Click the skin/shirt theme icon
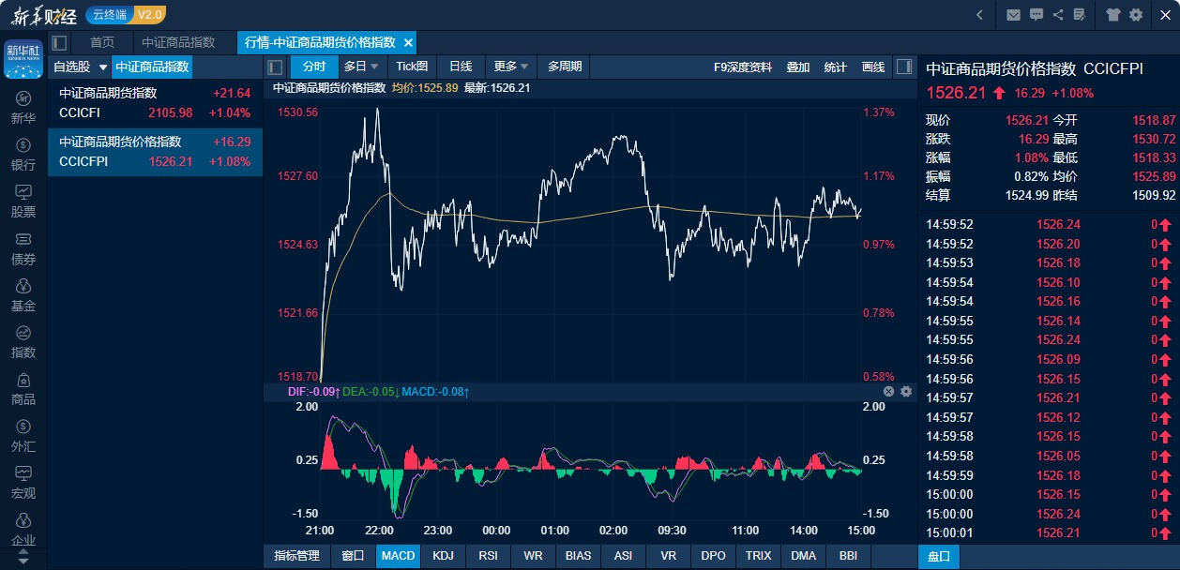 [x=1113, y=15]
